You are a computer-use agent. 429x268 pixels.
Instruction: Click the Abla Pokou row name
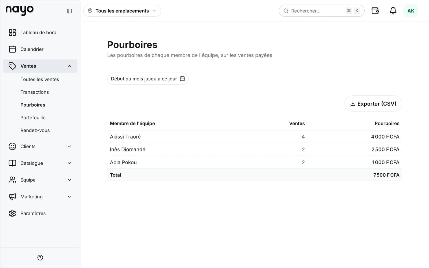click(x=123, y=162)
